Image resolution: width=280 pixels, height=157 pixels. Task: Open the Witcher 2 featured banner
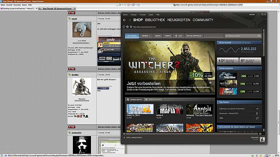click(x=170, y=67)
